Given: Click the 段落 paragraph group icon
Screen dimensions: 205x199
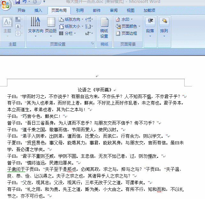Looking at the screenshot, I should click(150, 21).
